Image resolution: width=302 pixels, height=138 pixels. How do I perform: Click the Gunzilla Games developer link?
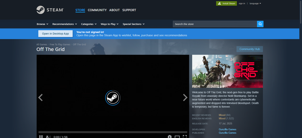coord(227,129)
